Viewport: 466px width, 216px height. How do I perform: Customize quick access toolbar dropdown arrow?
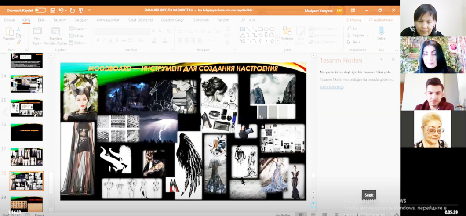pos(89,10)
